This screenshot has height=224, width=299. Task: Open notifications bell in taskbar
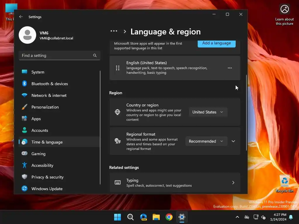(x=291, y=217)
